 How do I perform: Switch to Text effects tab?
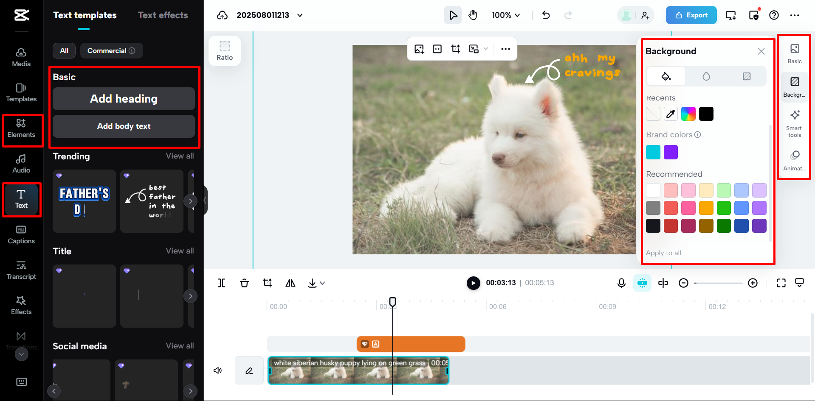pyautogui.click(x=163, y=15)
